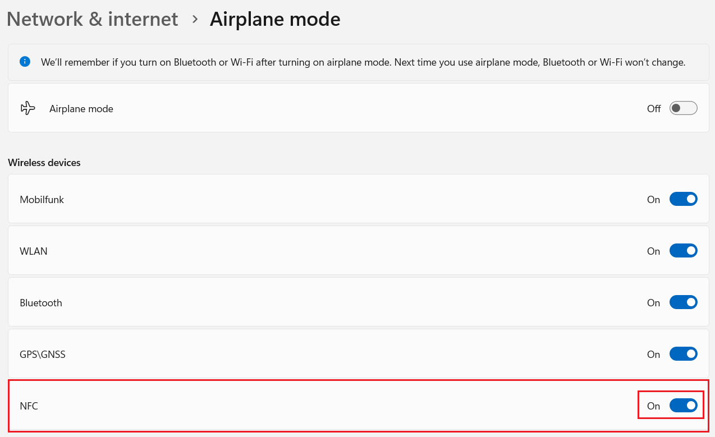
Task: Turn on the Airplane mode toggle
Action: pyautogui.click(x=683, y=108)
